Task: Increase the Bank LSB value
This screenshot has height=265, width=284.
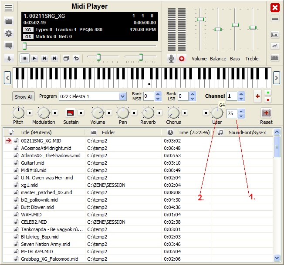Action: (x=193, y=94)
